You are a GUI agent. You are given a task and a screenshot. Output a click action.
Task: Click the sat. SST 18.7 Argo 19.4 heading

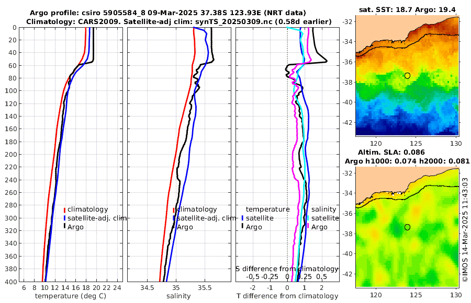pos(407,9)
